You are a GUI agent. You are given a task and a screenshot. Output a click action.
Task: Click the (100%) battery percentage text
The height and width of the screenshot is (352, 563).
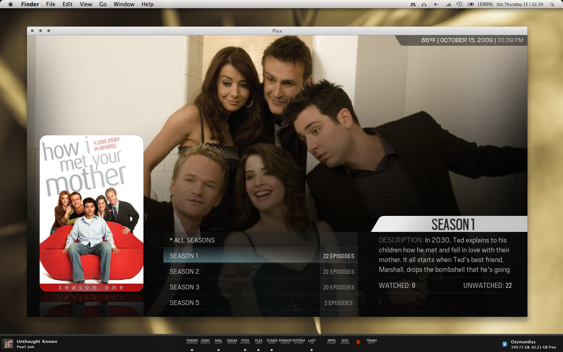point(485,4)
